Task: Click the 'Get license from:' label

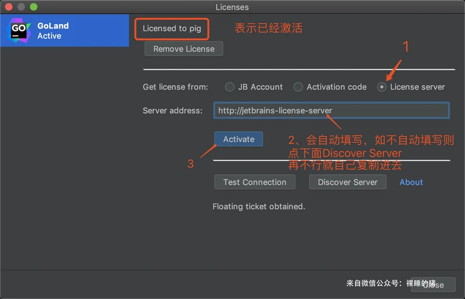Action: pyautogui.click(x=175, y=87)
